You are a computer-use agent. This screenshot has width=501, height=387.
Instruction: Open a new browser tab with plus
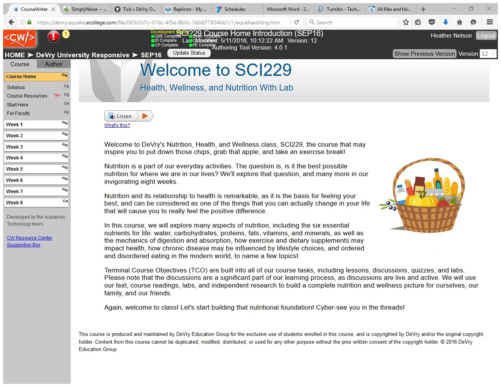coord(423,9)
